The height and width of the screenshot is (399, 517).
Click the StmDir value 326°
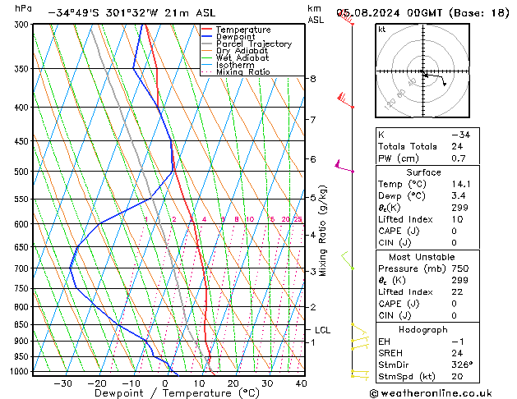(x=462, y=365)
